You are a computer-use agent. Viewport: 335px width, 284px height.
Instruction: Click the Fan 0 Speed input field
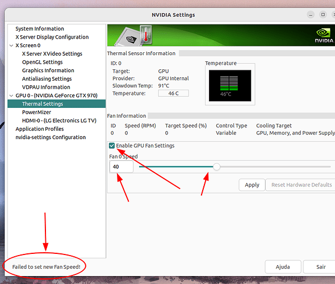tap(122, 166)
